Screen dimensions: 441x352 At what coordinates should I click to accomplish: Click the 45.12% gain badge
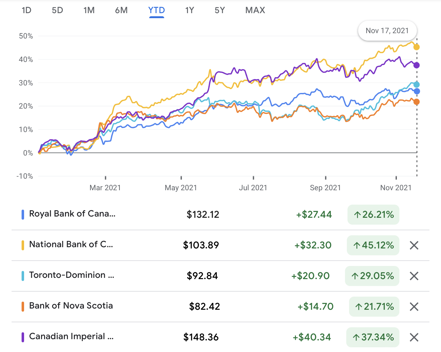coord(373,245)
